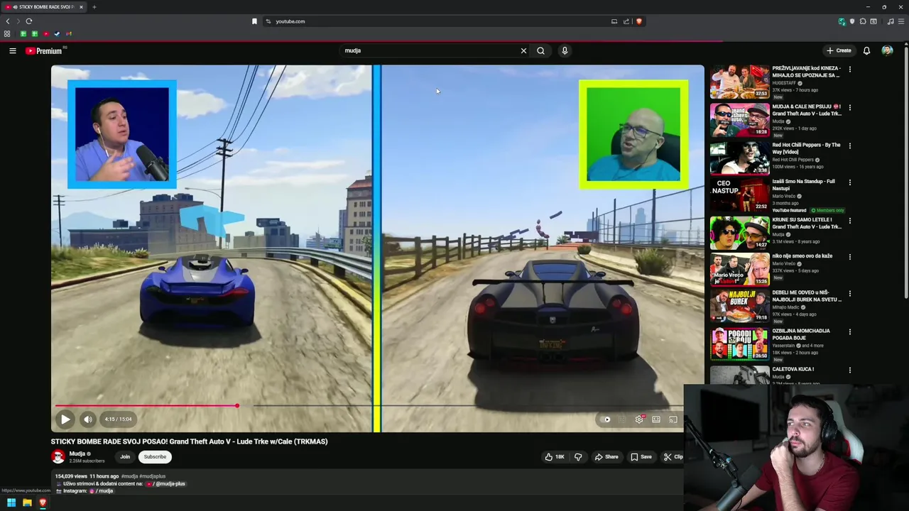Select the STICKY BOMBE RADE SVOJ tab
Image resolution: width=909 pixels, height=511 pixels.
[x=44, y=7]
